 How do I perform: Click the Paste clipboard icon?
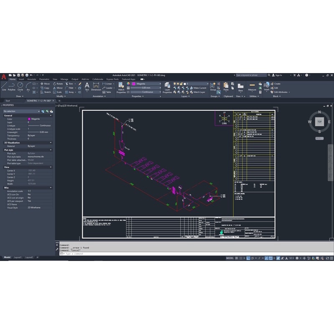point(226,86)
